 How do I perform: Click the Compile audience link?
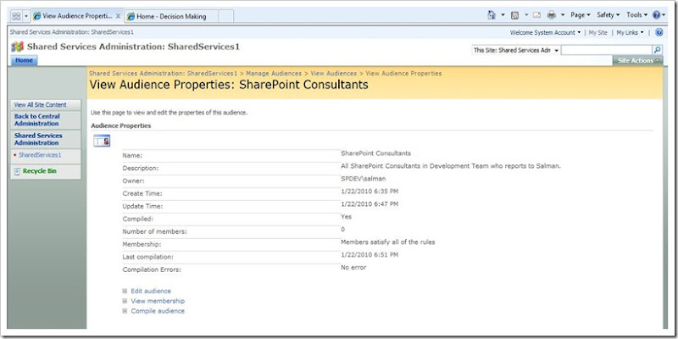pos(158,311)
